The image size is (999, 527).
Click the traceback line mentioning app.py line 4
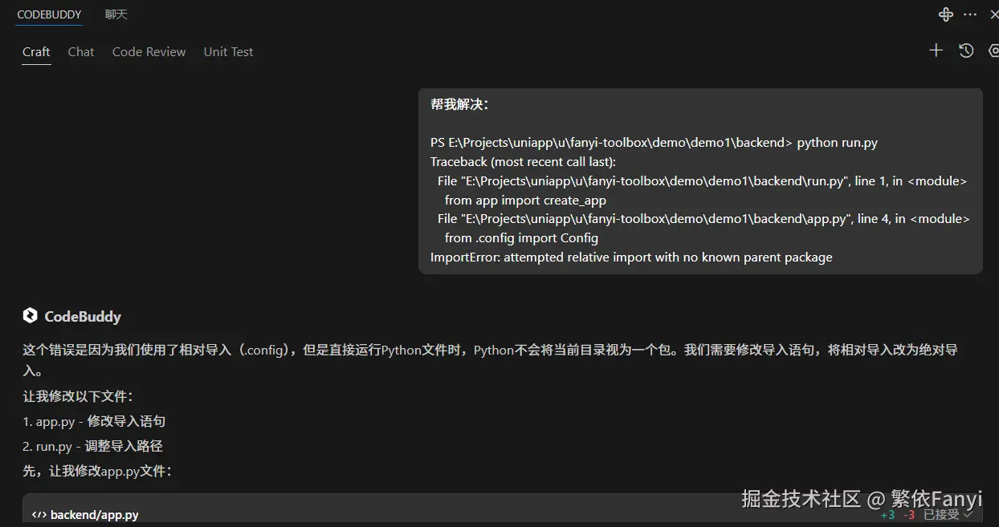[x=703, y=219]
